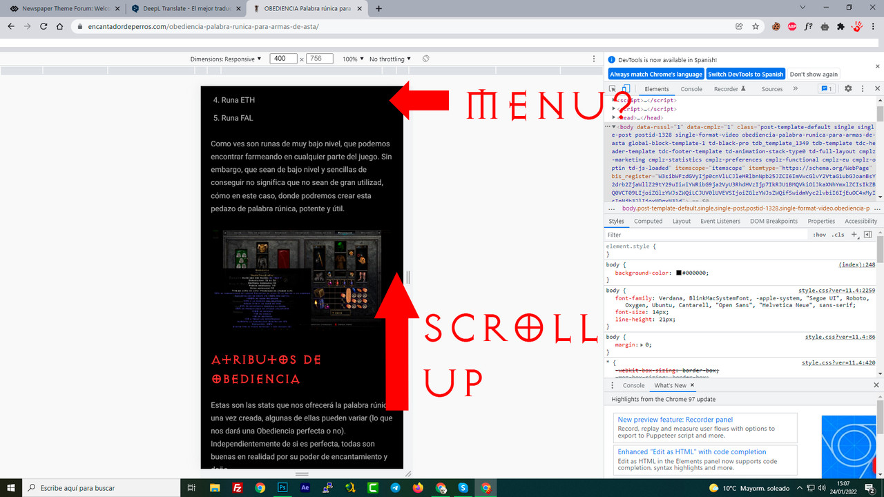Image resolution: width=884 pixels, height=497 pixels.
Task: Add new style rule plus icon
Action: click(x=854, y=235)
